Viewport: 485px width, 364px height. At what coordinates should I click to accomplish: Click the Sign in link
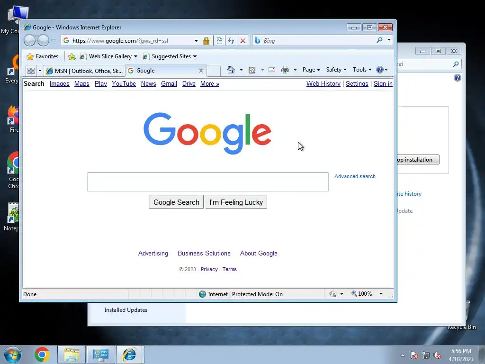click(x=383, y=83)
